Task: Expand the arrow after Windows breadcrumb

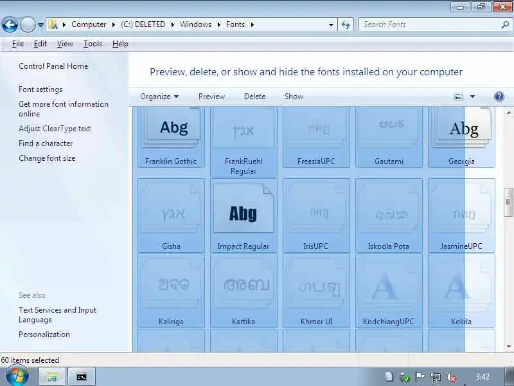Action: 218,24
